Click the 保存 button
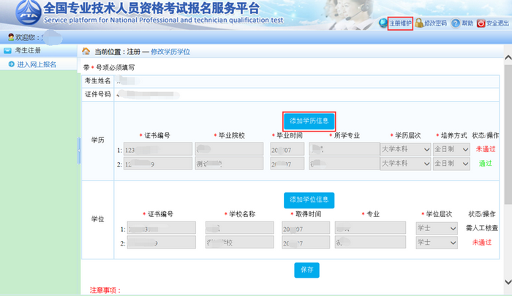The height and width of the screenshot is (296, 512). (x=307, y=269)
